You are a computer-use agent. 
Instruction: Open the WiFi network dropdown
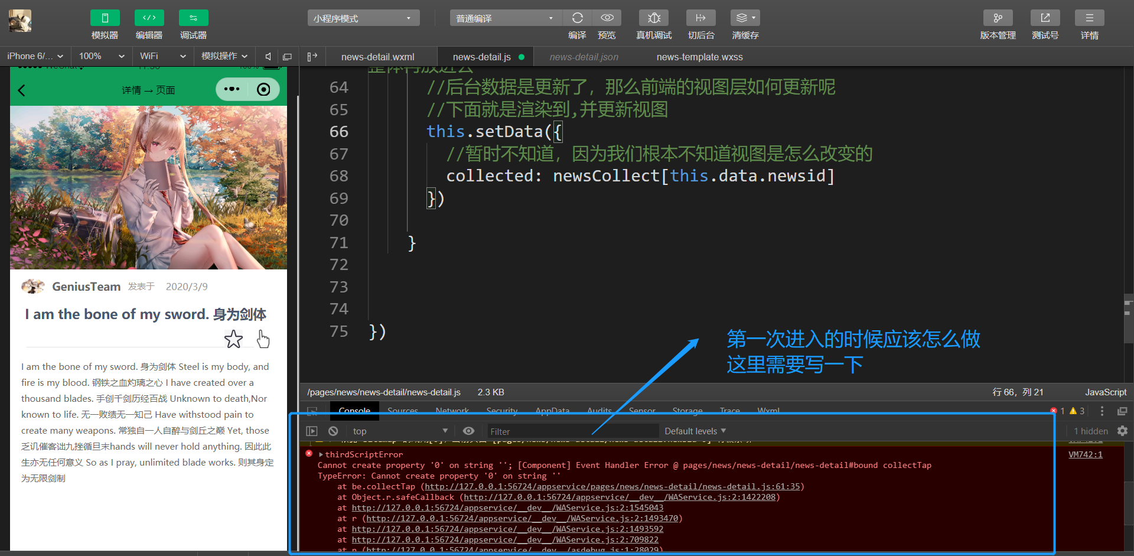click(x=163, y=56)
